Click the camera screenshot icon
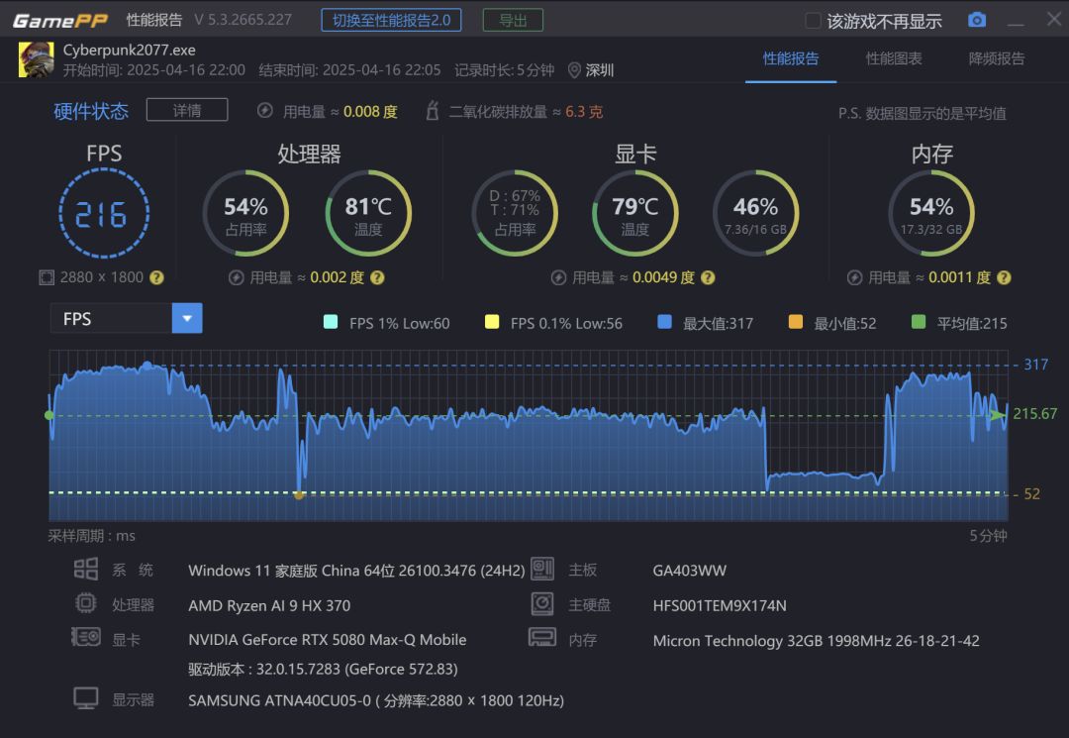Screen dimensions: 1069x738 point(977,20)
